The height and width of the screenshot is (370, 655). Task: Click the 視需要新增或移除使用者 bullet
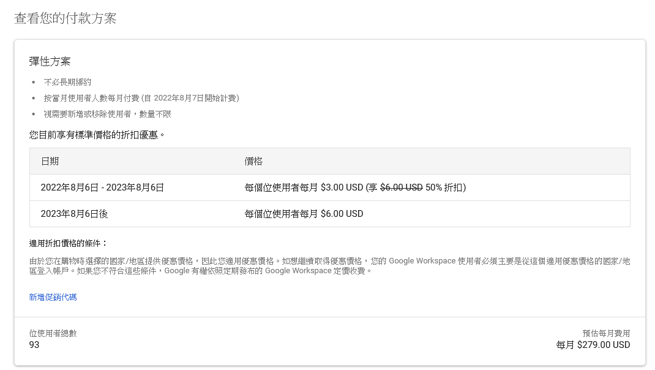(x=107, y=114)
